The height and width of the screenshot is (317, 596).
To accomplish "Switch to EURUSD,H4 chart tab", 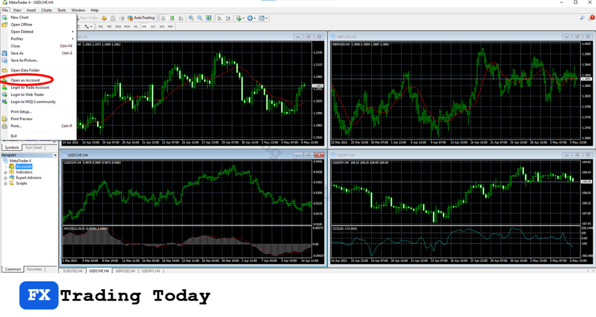I will click(73, 271).
